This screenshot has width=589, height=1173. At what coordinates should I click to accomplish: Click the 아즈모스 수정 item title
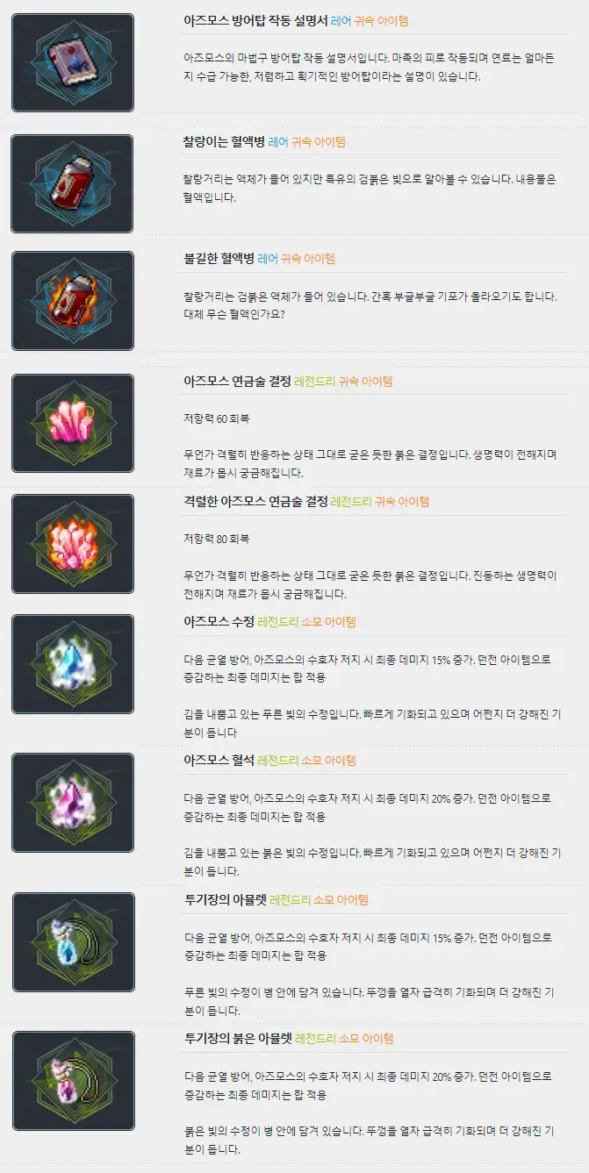coord(218,622)
